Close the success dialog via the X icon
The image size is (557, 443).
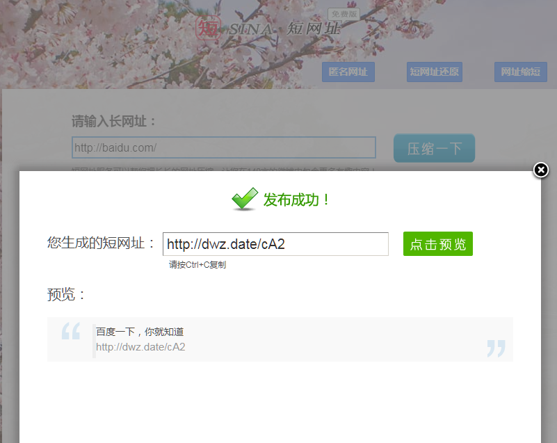(x=540, y=170)
